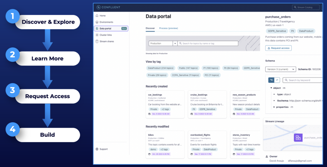Open the new_season_products topic card title

coord(244,95)
